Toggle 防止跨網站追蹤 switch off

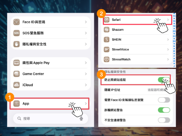tap(164, 80)
